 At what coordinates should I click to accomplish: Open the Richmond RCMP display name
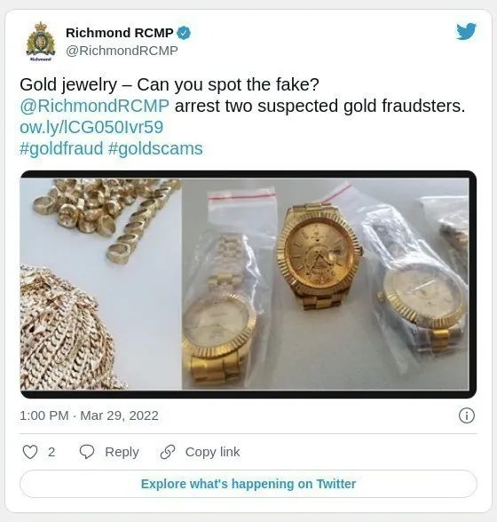[120, 33]
